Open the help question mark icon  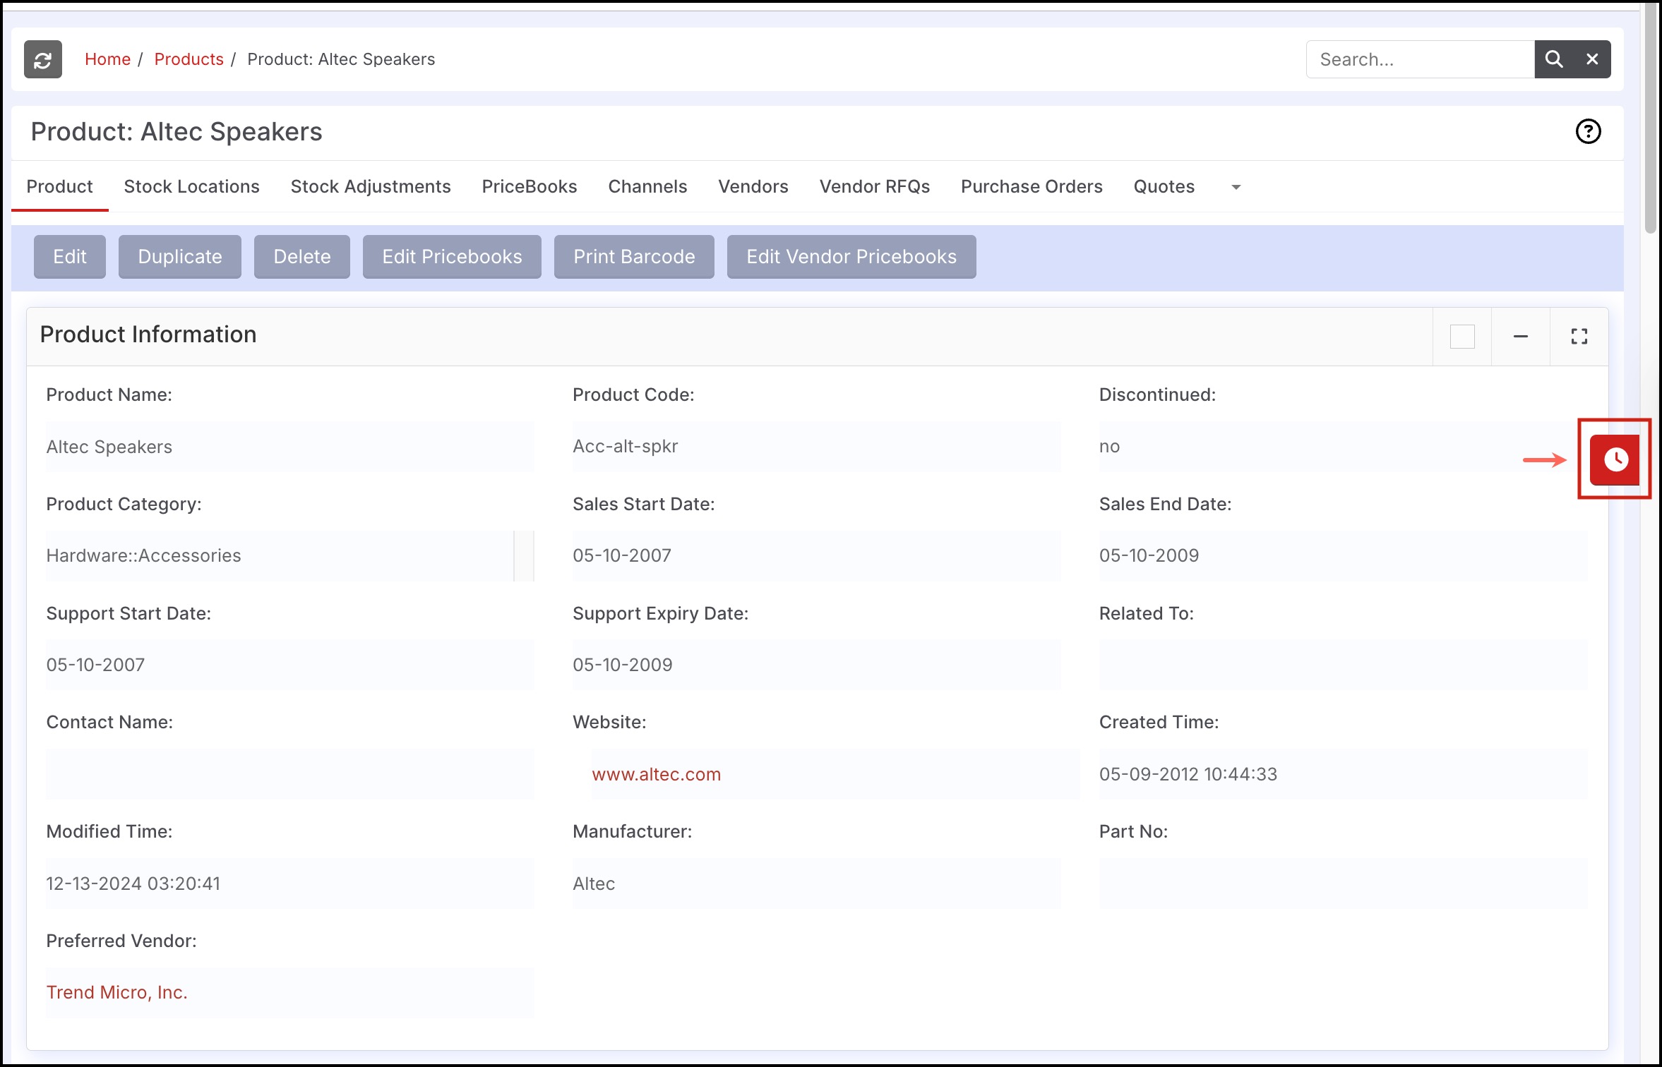[1588, 131]
